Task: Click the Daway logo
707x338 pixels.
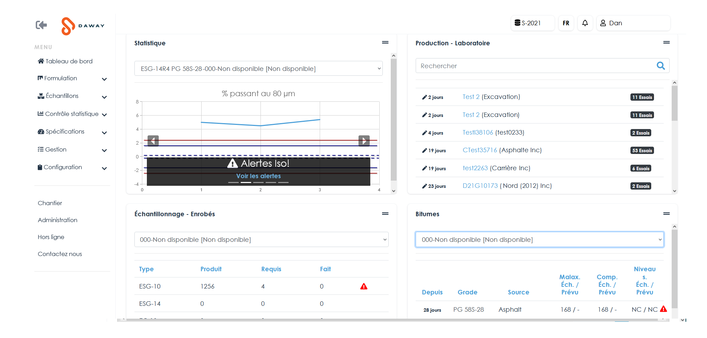Action: click(x=83, y=26)
